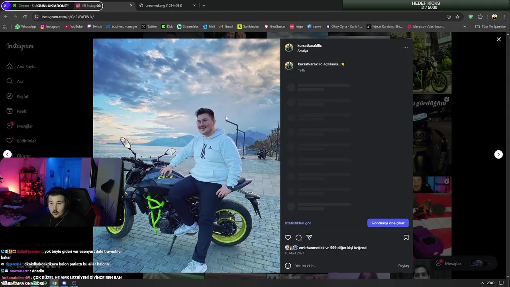Reload the page with the refresh icon

(x=25, y=17)
